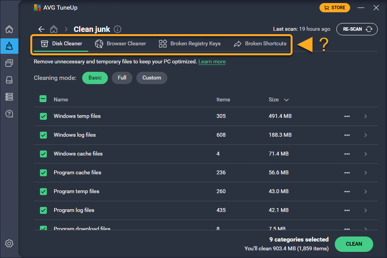Click the back arrow beside breadcrumb
The width and height of the screenshot is (387, 258).
coord(41,29)
